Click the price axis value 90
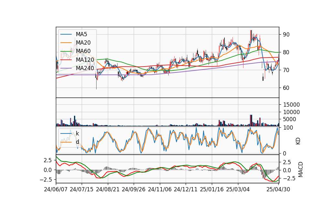The image size is (310, 223). tap(286, 35)
